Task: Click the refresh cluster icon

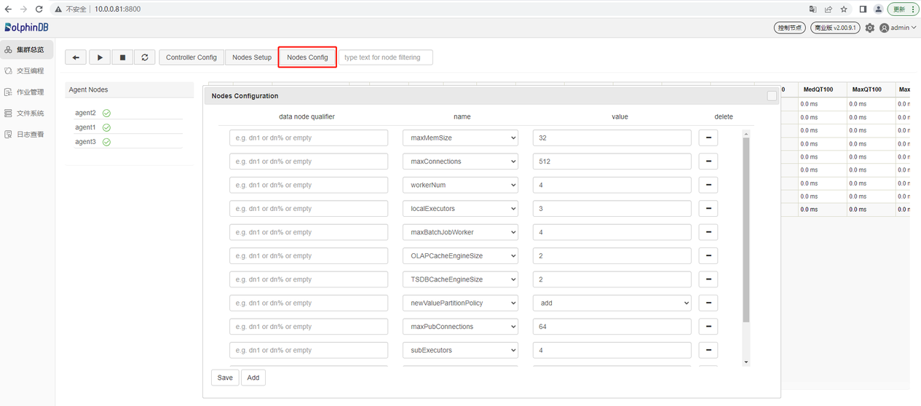Action: tap(145, 57)
